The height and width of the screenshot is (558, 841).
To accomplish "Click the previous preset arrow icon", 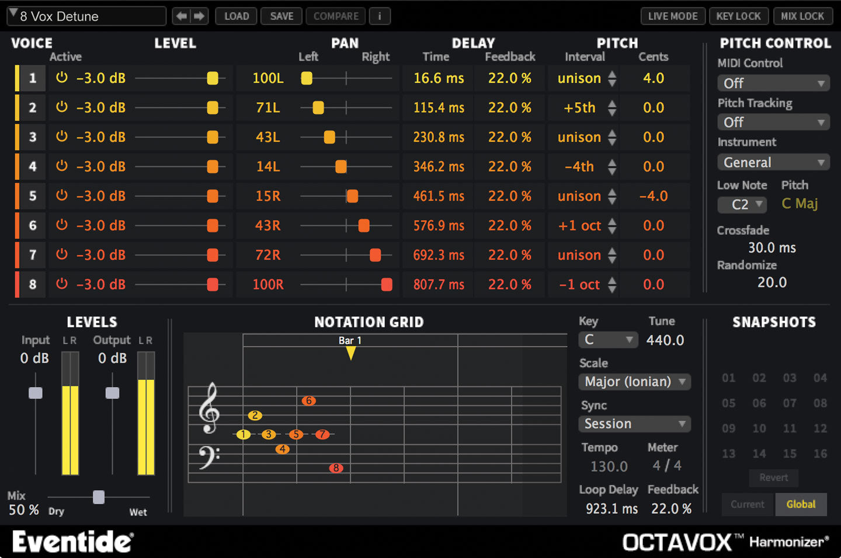I will coord(182,16).
